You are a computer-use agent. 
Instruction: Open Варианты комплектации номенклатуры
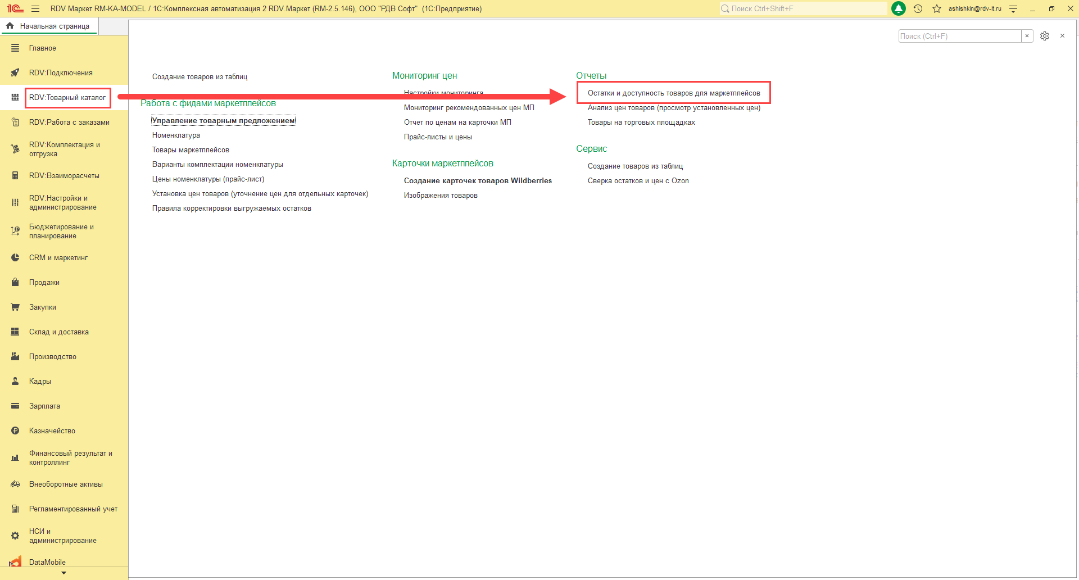click(217, 165)
